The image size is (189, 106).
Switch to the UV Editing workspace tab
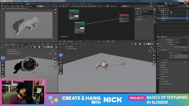(x=47, y=4)
